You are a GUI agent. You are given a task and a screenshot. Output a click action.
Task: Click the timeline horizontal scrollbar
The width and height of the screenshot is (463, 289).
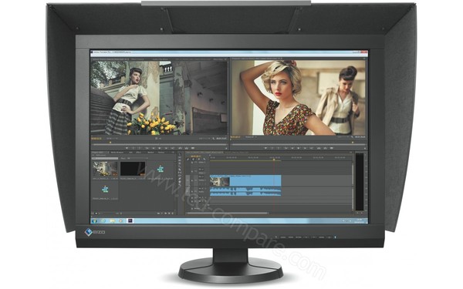(228, 213)
